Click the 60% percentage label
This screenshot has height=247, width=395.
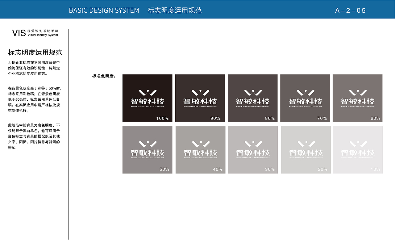pos(375,118)
